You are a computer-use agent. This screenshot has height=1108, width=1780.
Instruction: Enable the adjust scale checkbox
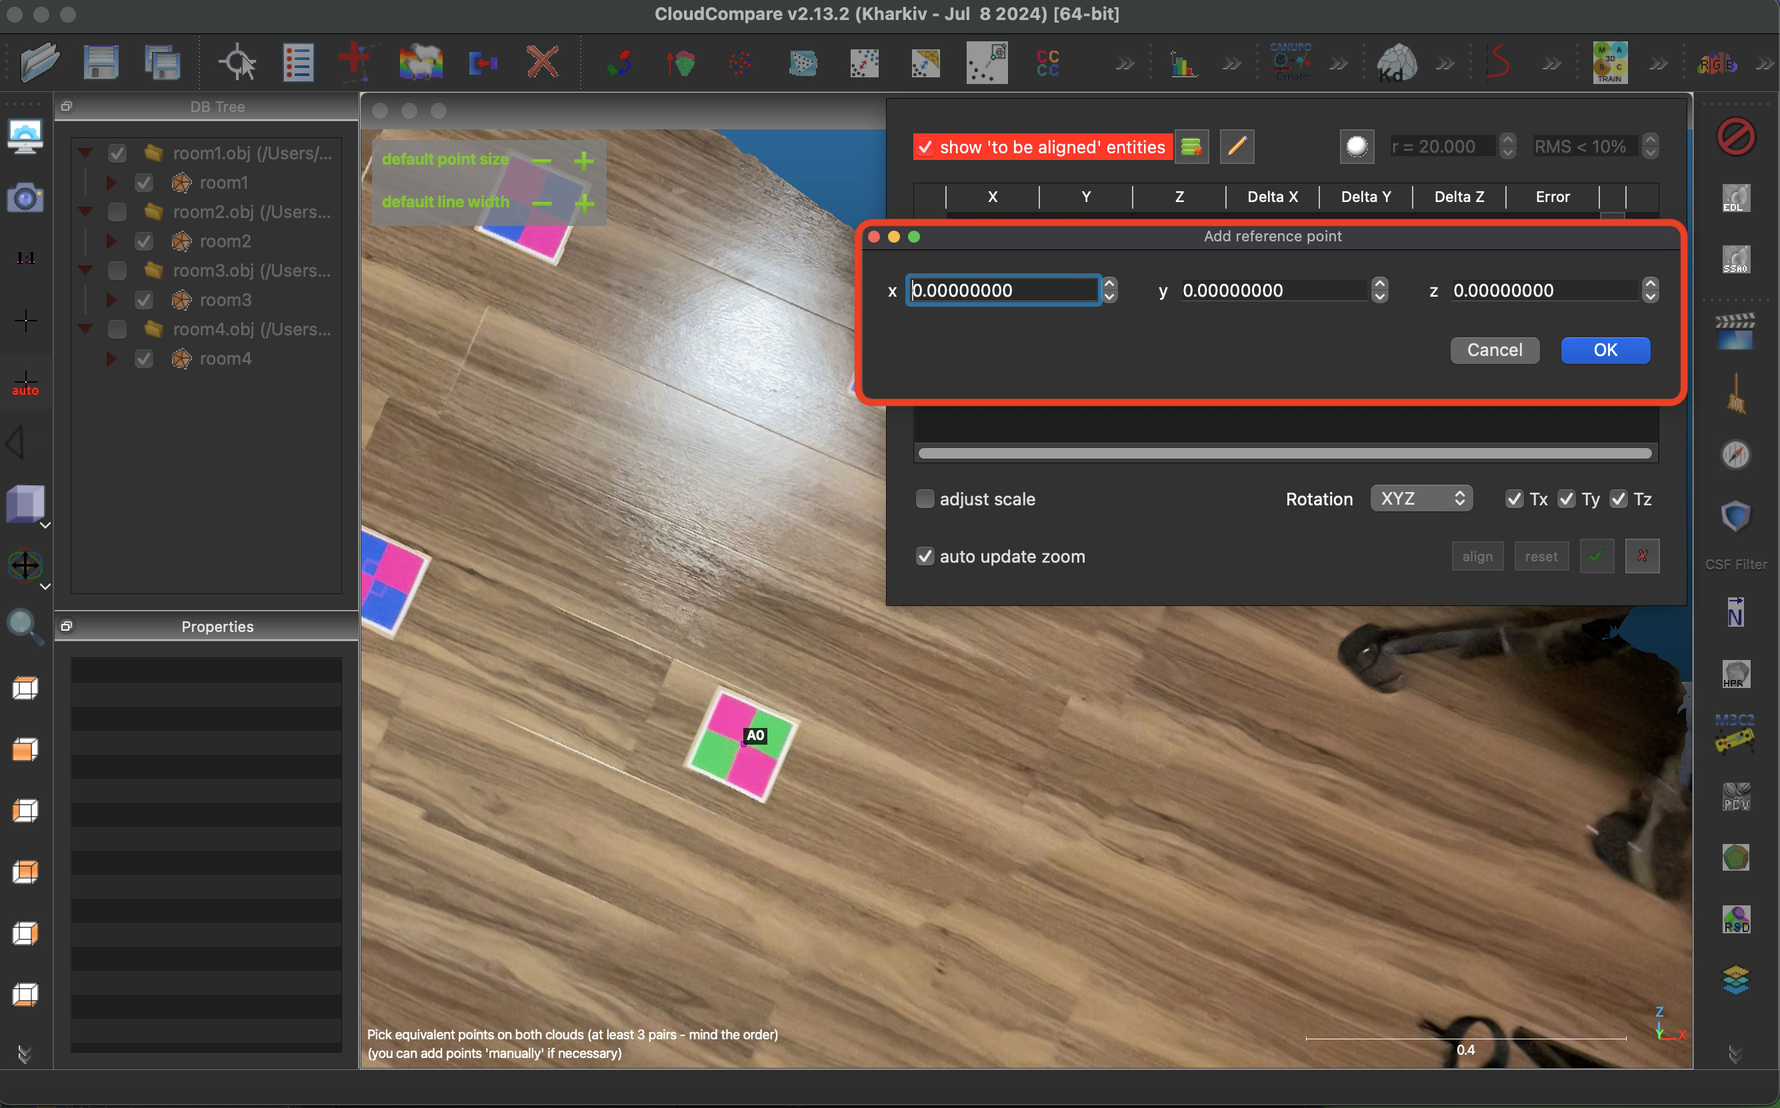(x=925, y=499)
